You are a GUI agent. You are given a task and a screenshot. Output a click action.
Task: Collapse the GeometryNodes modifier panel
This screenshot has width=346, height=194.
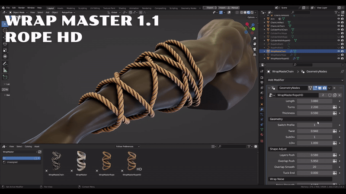coord(269,88)
